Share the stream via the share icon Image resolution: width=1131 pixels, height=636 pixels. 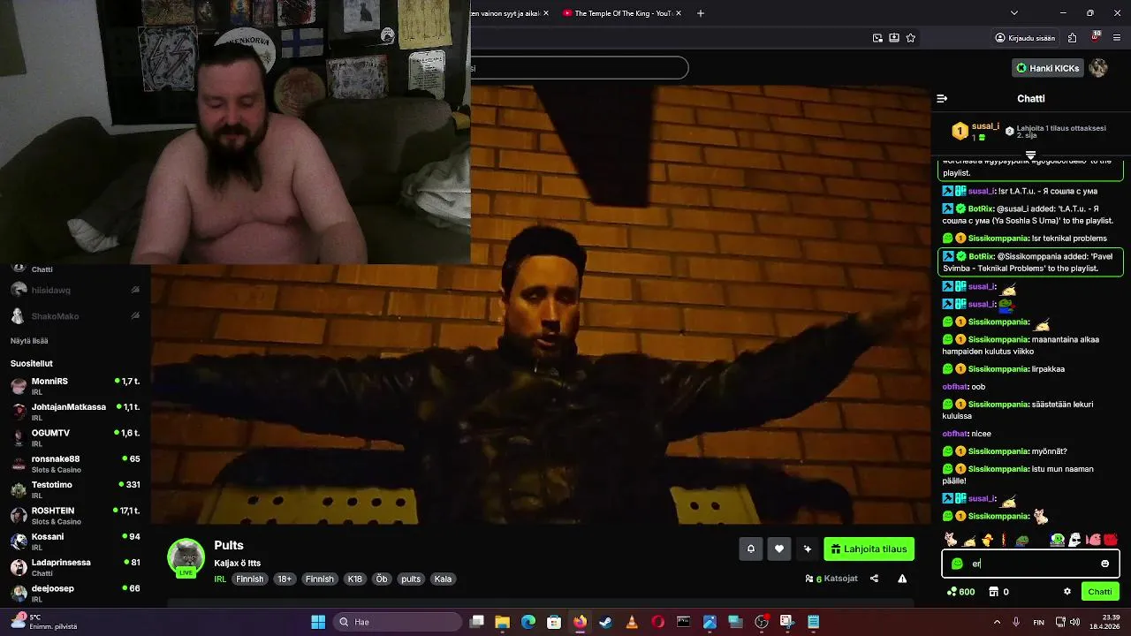pos(874,579)
